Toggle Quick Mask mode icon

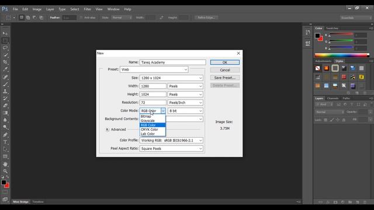[5, 192]
